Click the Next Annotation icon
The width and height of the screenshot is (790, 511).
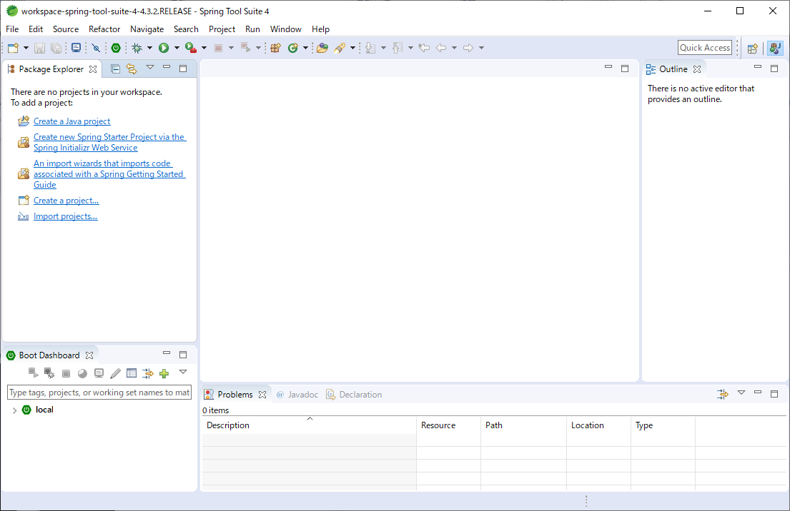click(x=370, y=48)
